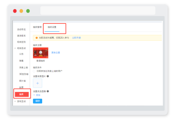Upload background image via plus box
177x120 pixels.
(x=37, y=83)
